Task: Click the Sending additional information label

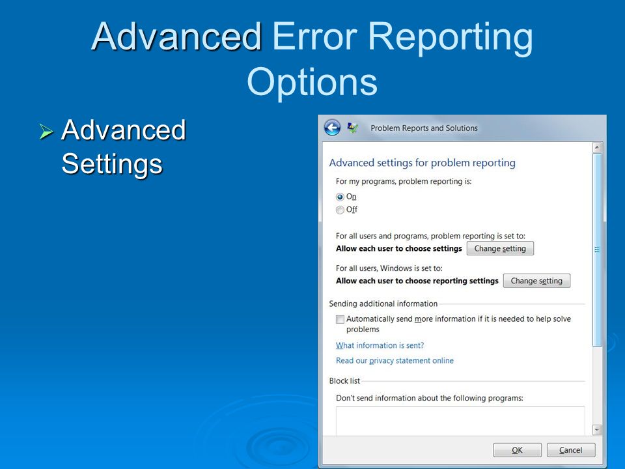Action: [x=383, y=304]
